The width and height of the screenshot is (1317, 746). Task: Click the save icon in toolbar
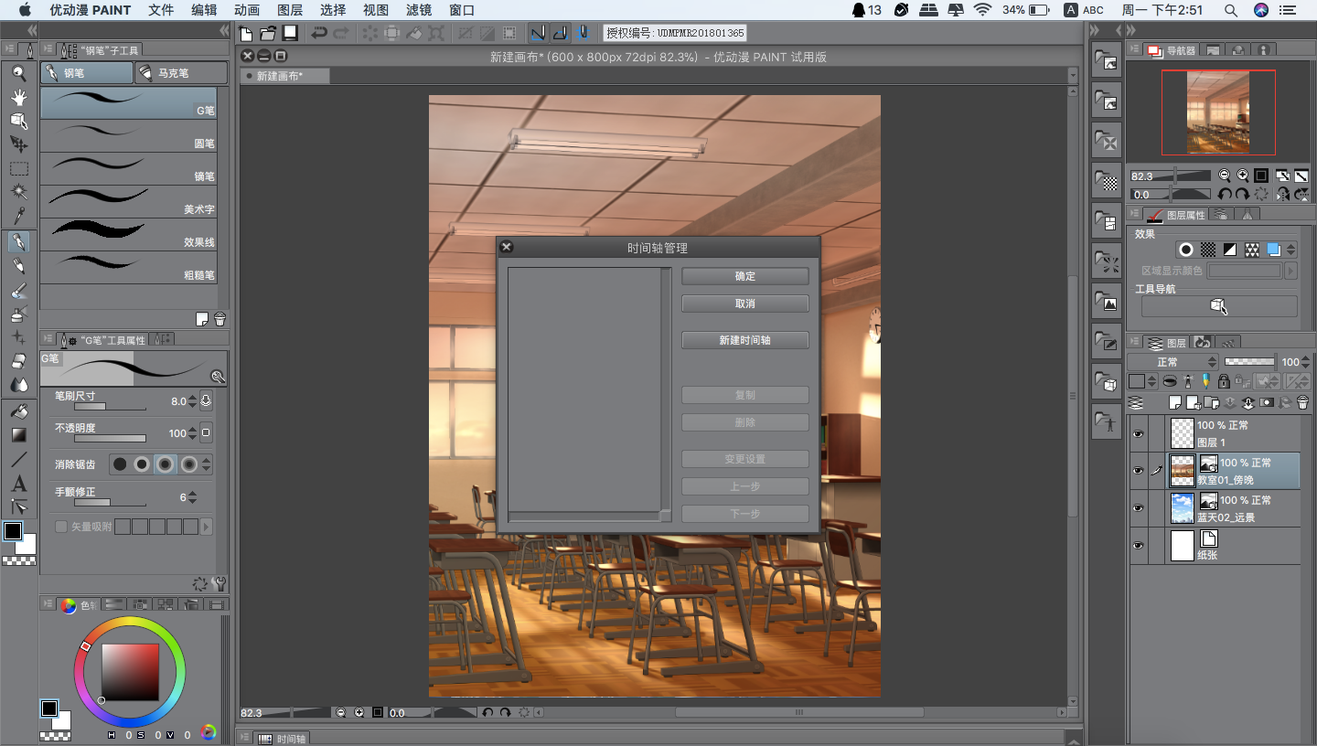point(290,33)
